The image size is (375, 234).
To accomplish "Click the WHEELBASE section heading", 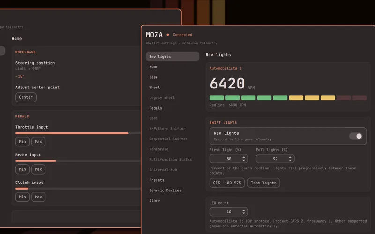I will tap(25, 52).
